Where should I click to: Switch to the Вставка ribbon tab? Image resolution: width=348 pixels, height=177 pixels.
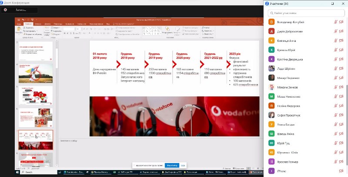pyautogui.click(x=38, y=24)
